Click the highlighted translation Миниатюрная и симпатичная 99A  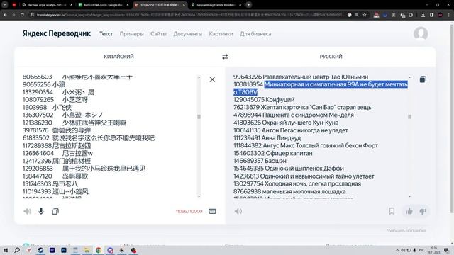(321, 88)
